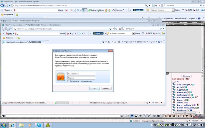Open player Baron Fon Akker link
205x128 pixels.
pos(186,108)
